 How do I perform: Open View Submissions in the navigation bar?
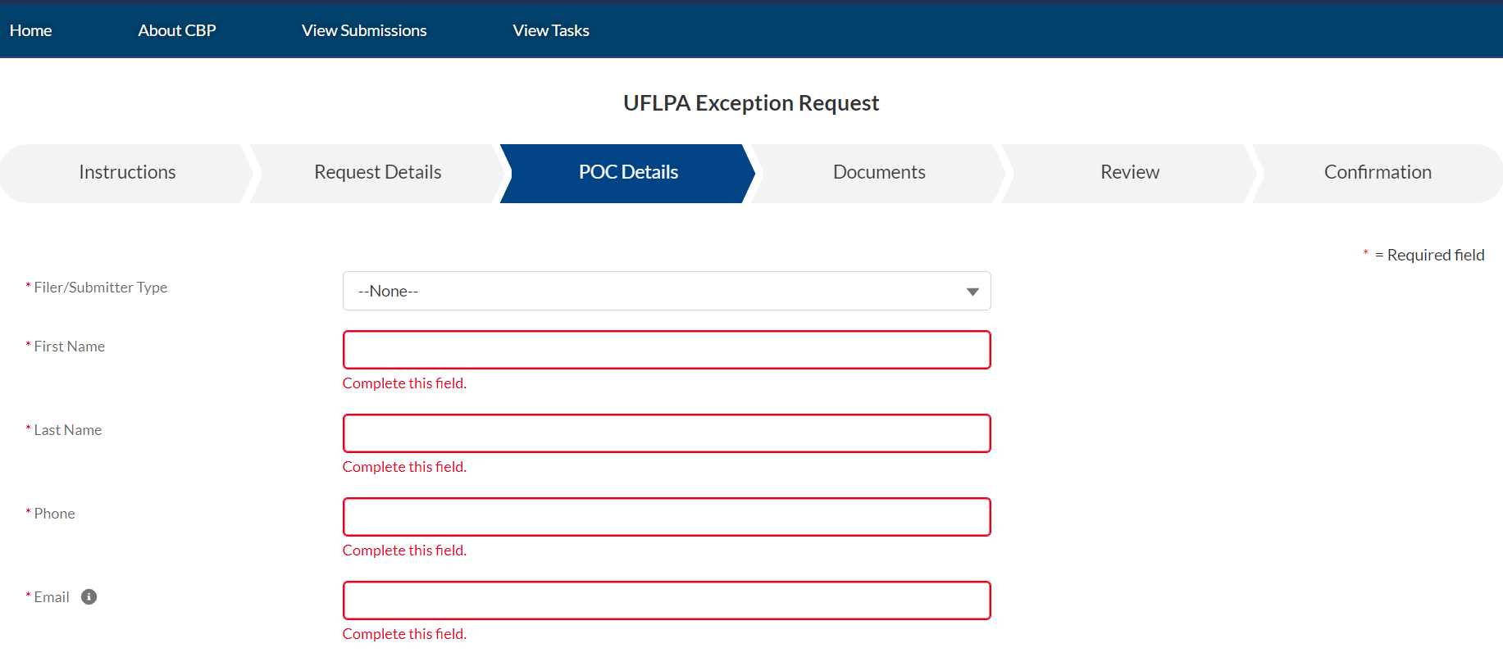[364, 30]
